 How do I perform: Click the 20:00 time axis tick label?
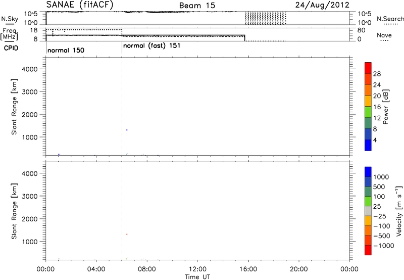coord(298,269)
